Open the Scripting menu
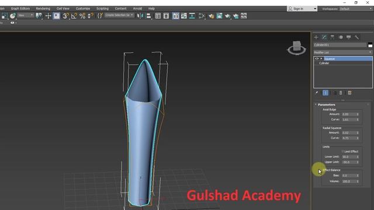Screen dimensions: 374x210 102,9
